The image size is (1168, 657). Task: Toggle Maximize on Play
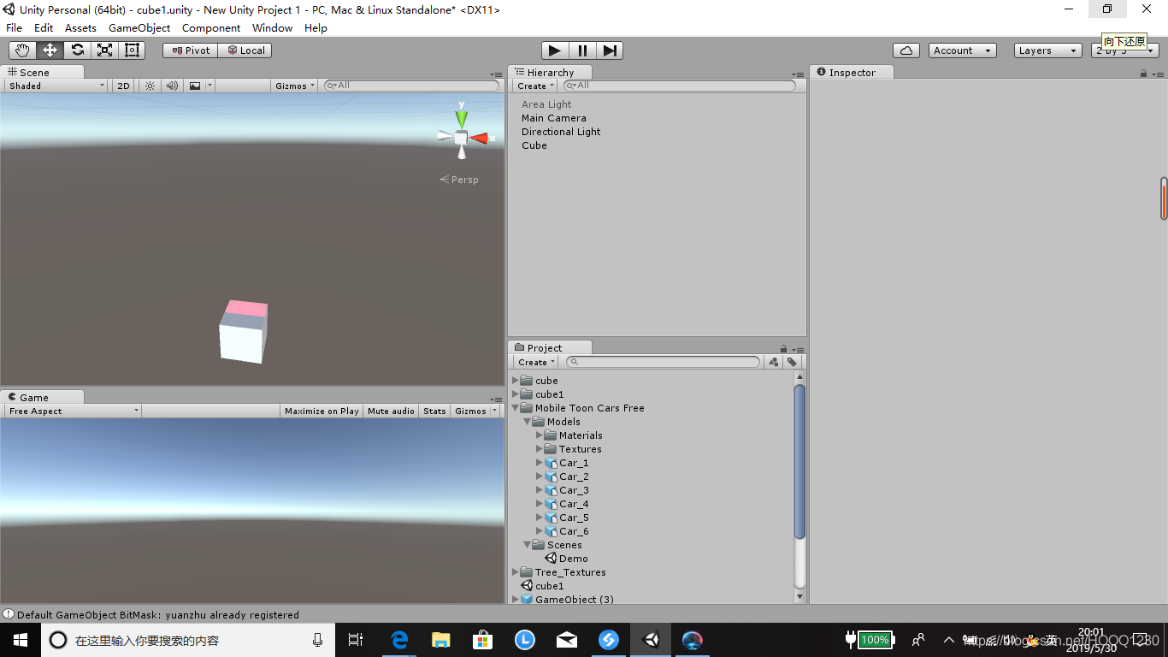point(321,411)
